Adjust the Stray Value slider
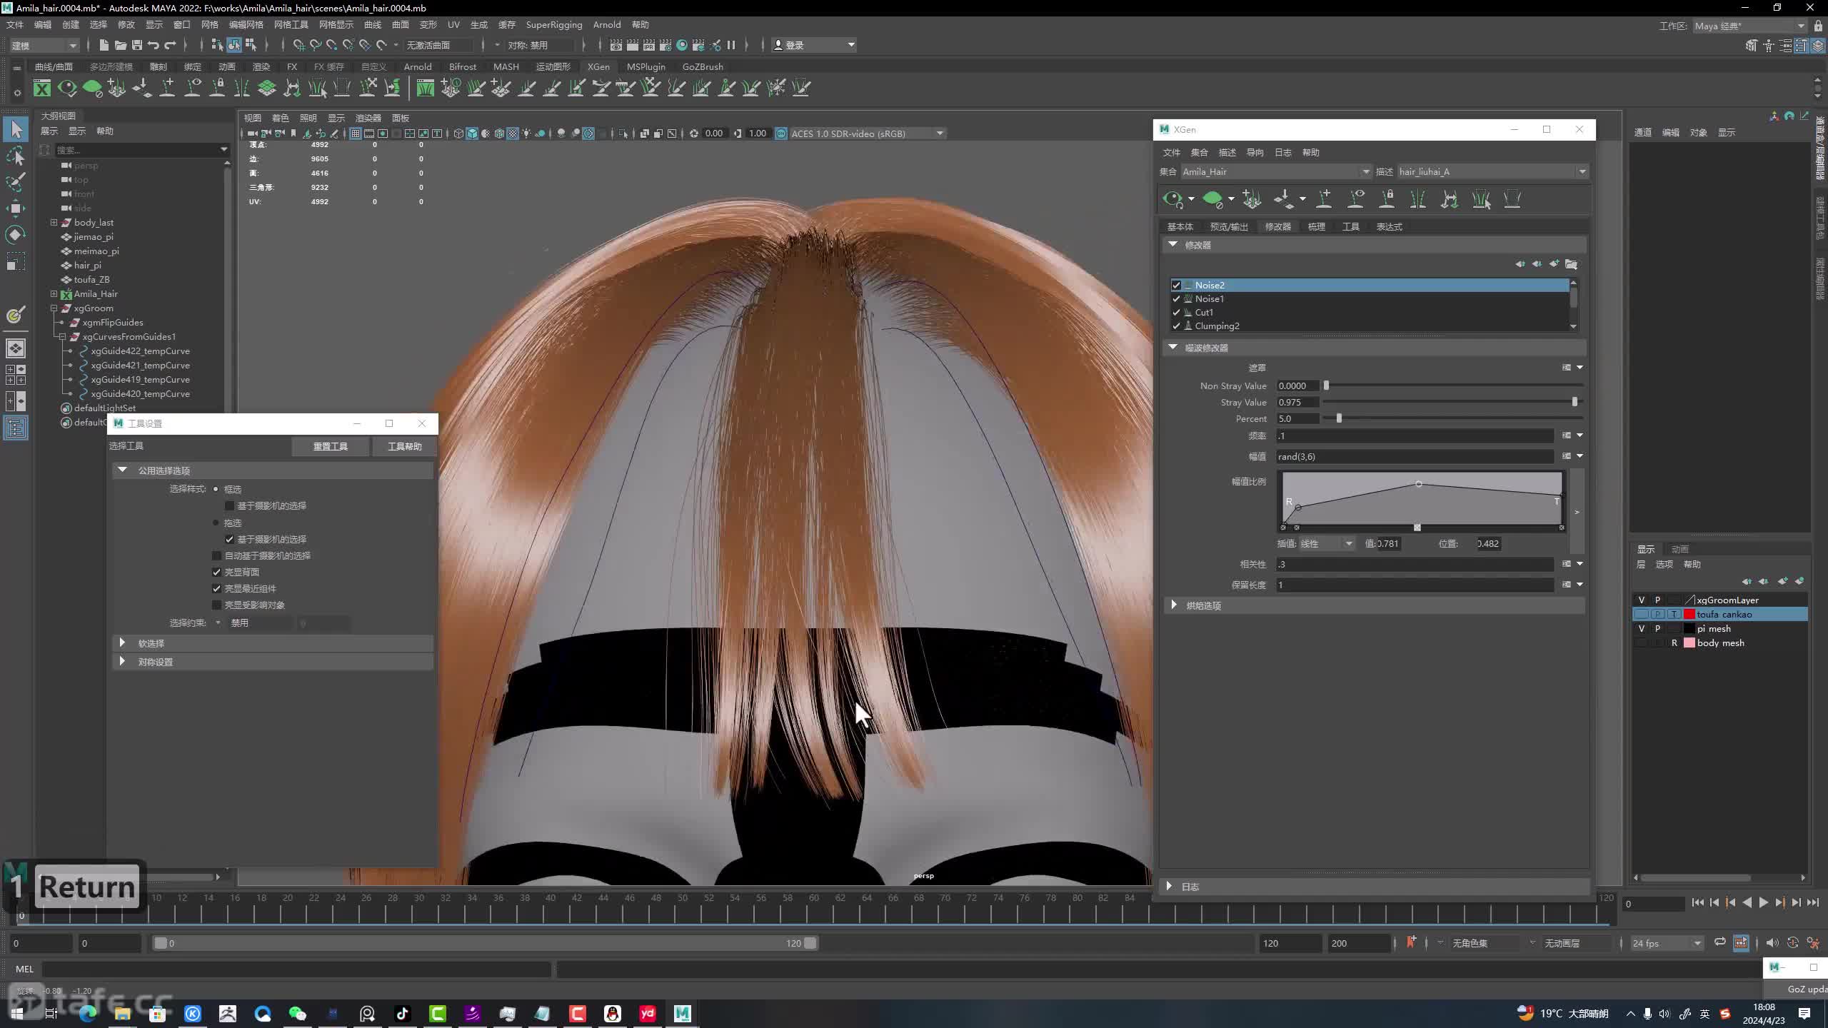 (1574, 402)
